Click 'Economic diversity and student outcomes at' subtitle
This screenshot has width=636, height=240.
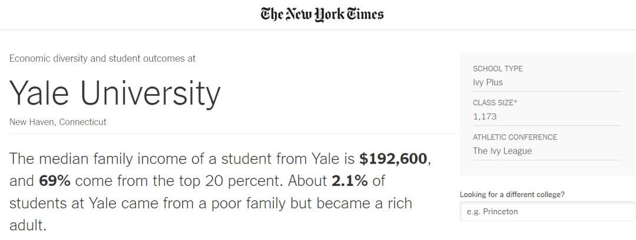point(102,58)
